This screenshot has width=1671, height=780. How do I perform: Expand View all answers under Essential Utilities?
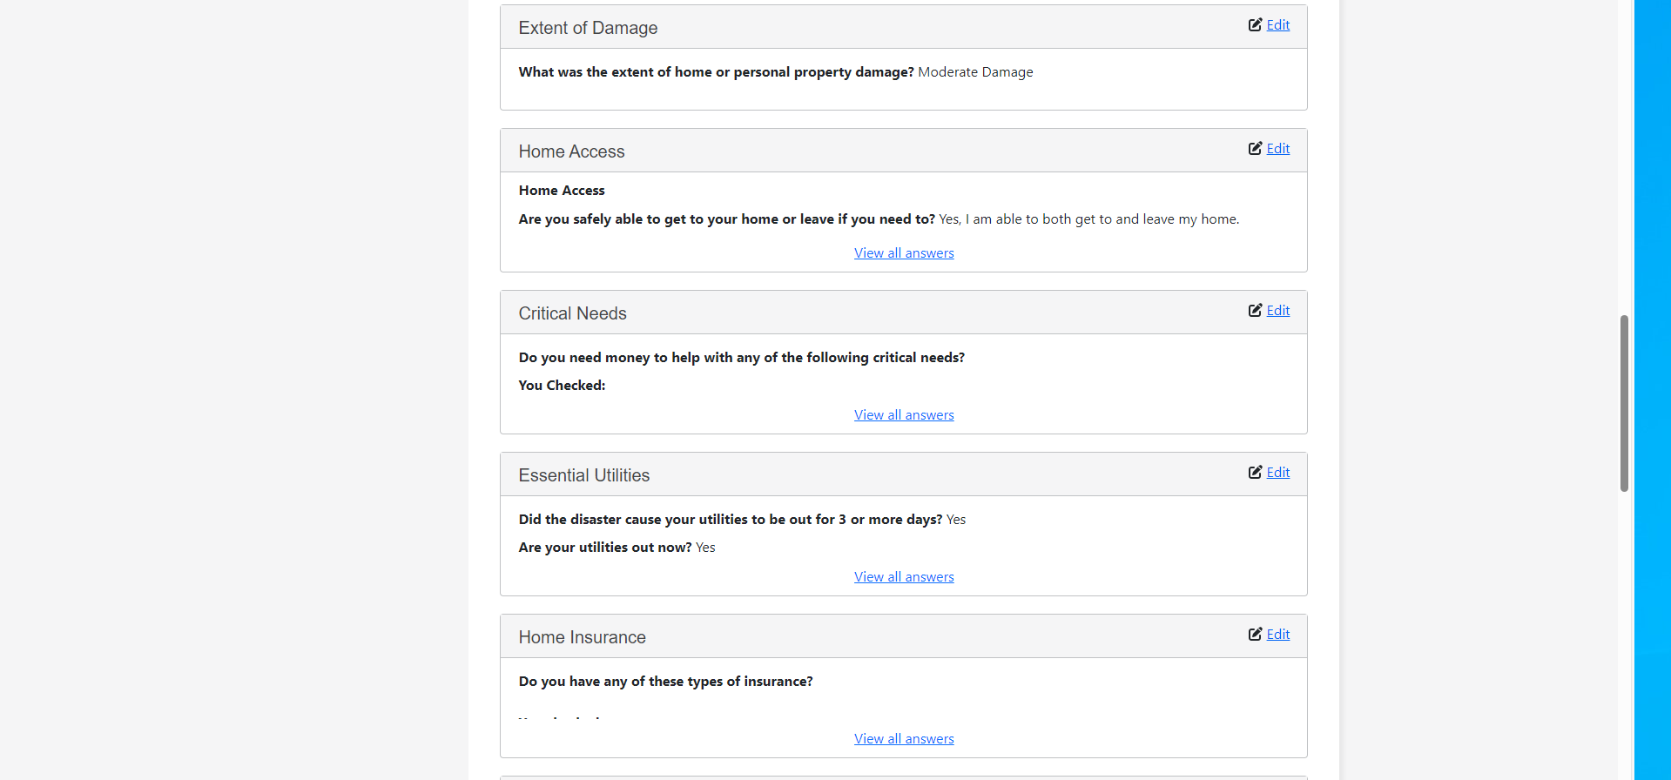coord(904,577)
